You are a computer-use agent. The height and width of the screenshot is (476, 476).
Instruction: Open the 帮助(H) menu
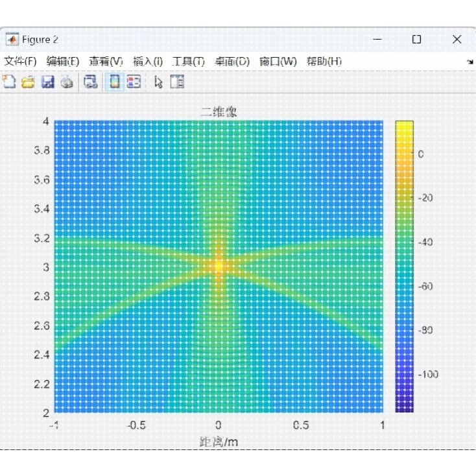tap(324, 62)
